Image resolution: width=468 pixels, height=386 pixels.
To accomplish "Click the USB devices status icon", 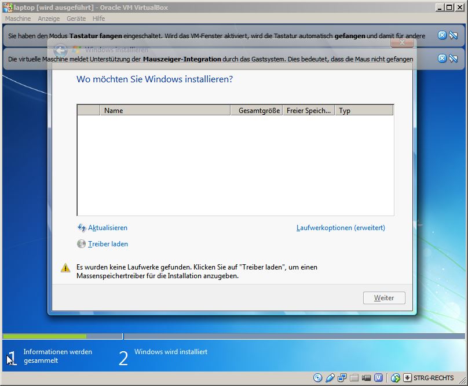I will coord(330,378).
